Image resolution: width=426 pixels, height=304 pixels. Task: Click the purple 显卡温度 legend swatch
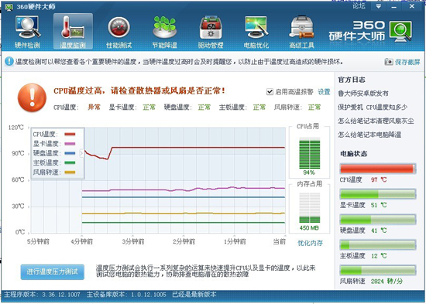click(x=70, y=144)
